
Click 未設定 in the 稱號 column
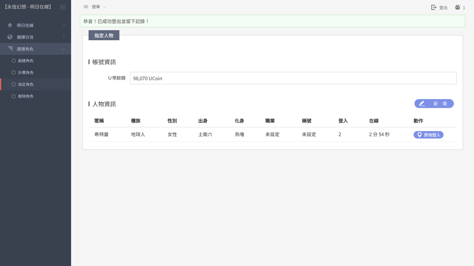pyautogui.click(x=309, y=134)
